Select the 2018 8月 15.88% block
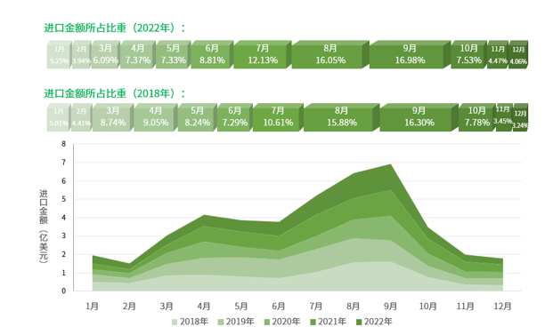545x335 pixels. [x=341, y=117]
